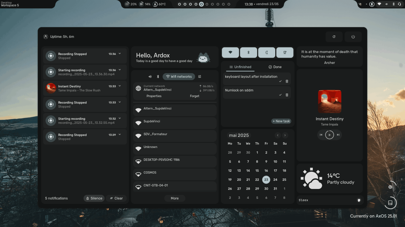Viewport: 405px width, 227px height.
Task: Create a task with '+ New task'
Action: pos(281,121)
